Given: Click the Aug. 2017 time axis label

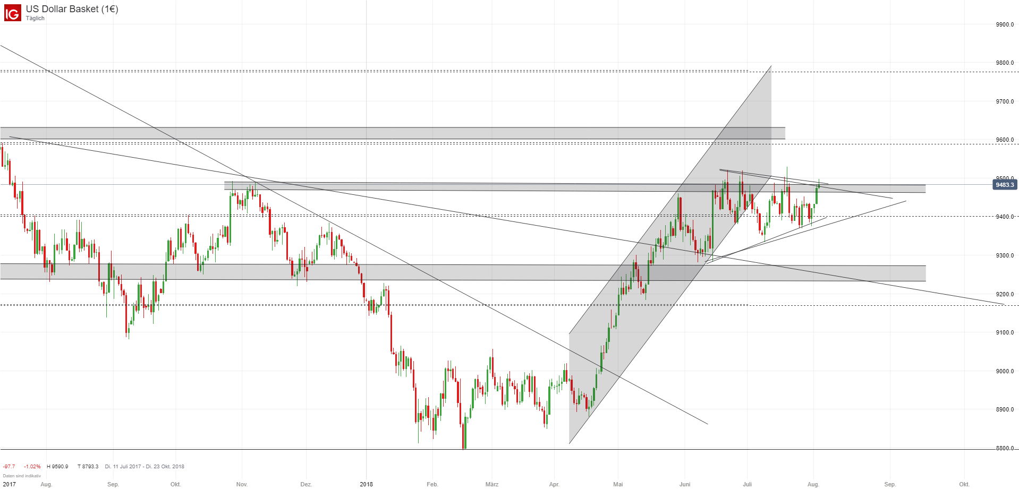Looking at the screenshot, I should tap(46, 484).
